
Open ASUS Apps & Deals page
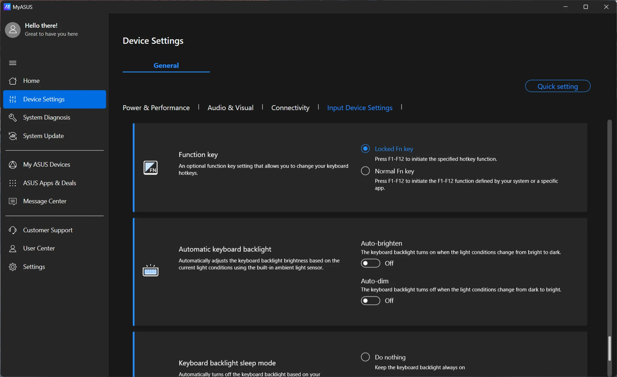55,183
